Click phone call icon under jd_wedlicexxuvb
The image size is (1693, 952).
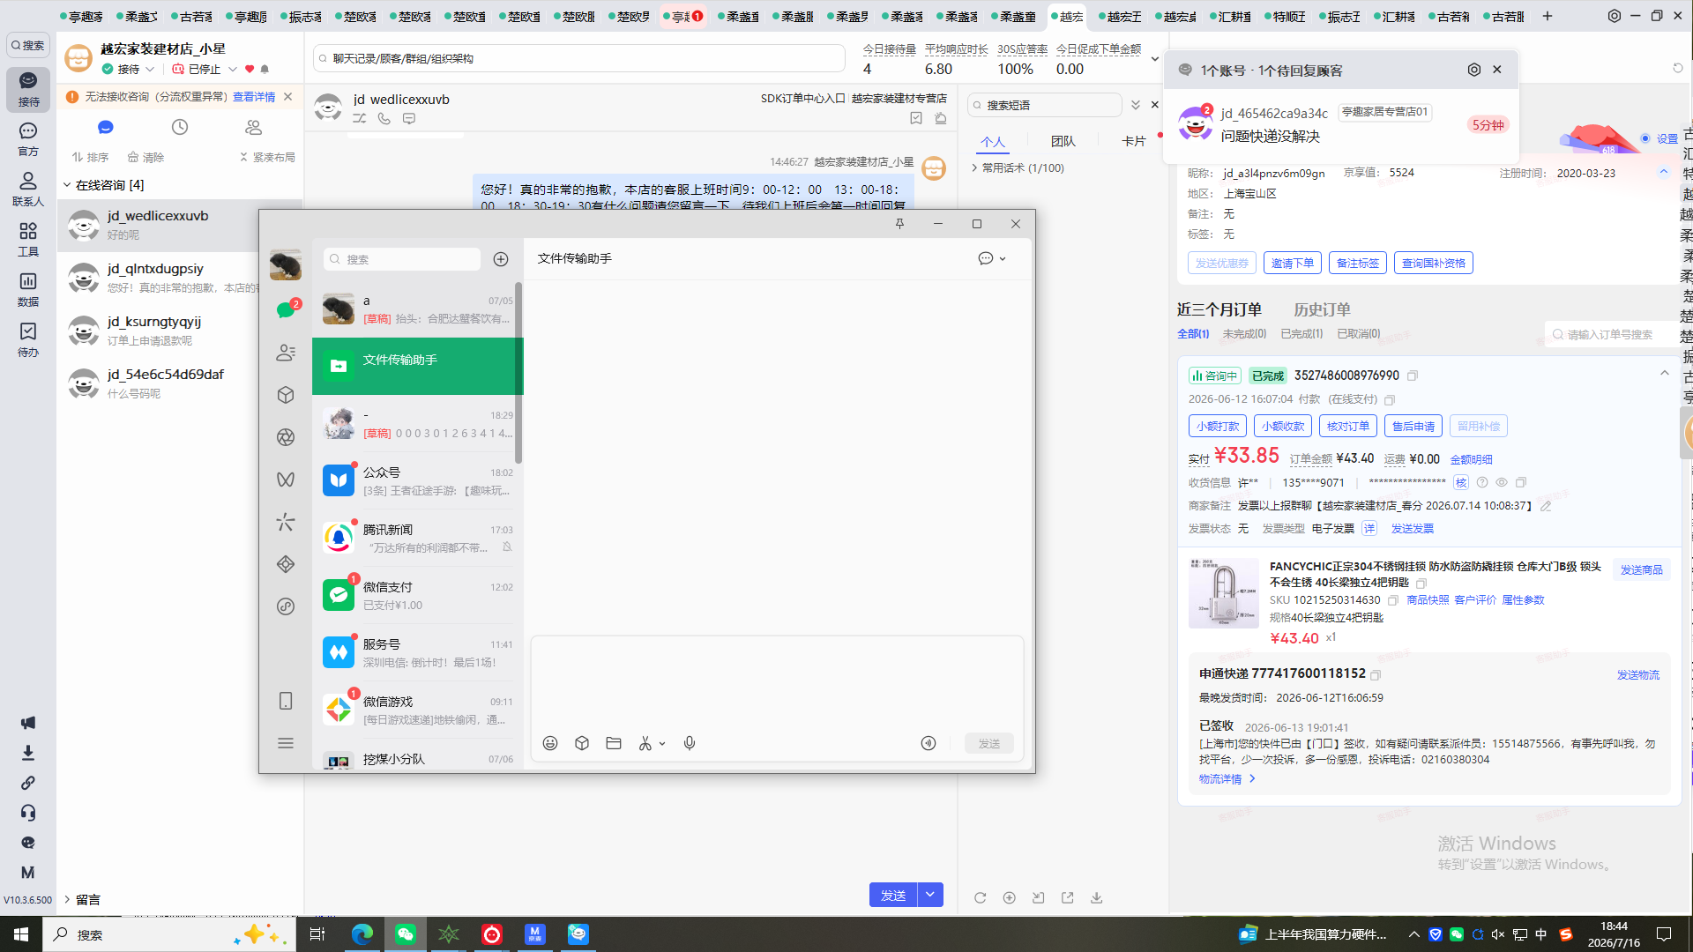pos(384,118)
